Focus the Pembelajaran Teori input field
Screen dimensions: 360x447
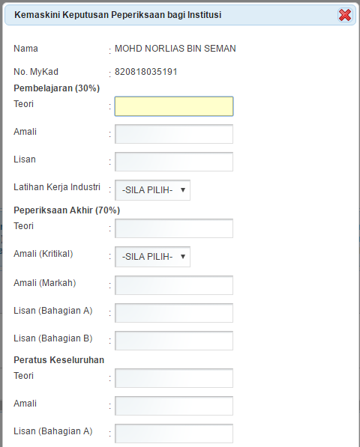(174, 106)
